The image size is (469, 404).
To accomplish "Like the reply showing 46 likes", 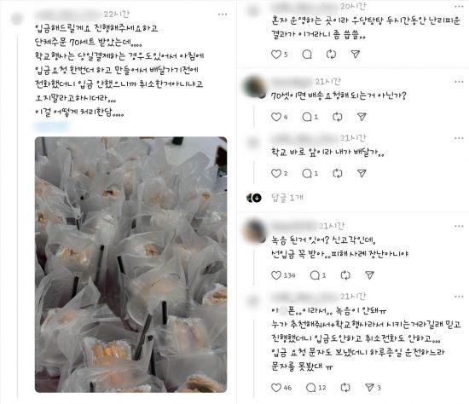I will 275,388.
